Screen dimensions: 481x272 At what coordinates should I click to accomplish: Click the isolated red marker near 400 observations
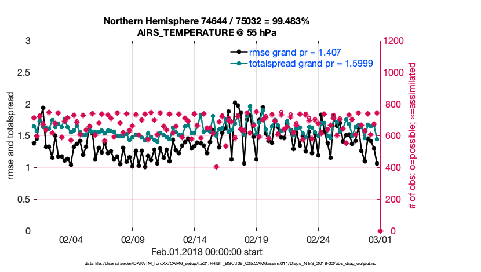(216, 167)
